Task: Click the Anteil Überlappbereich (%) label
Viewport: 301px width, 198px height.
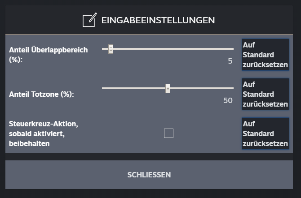Action: (x=49, y=55)
